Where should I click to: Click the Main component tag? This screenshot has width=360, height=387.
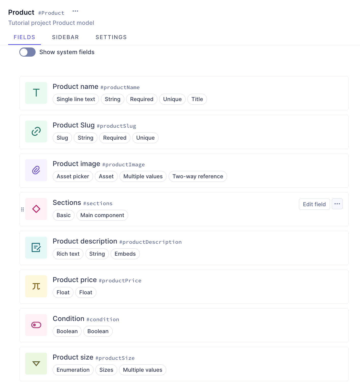coord(102,215)
